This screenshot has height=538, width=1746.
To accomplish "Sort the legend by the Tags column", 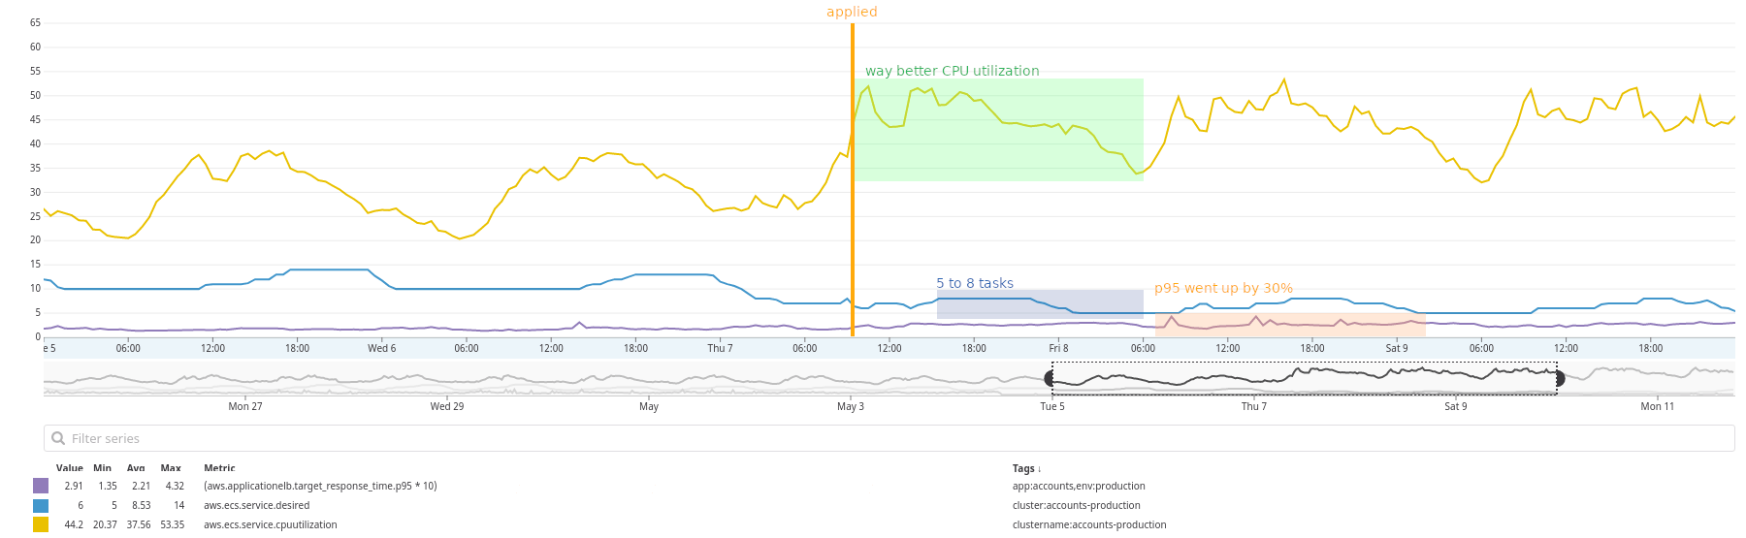I will click(1026, 468).
